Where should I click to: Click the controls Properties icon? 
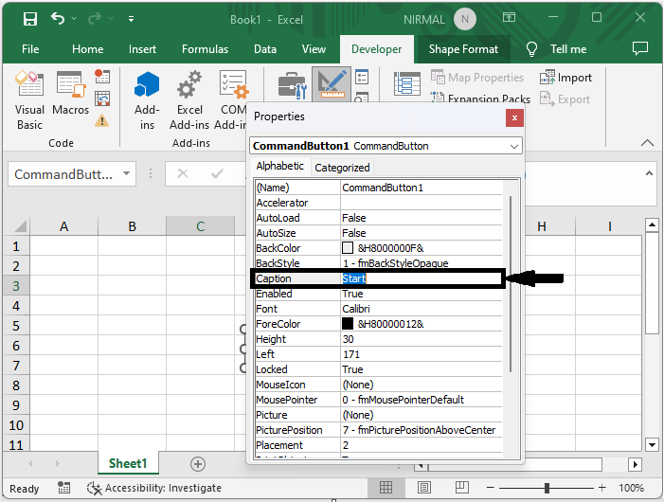point(362,77)
